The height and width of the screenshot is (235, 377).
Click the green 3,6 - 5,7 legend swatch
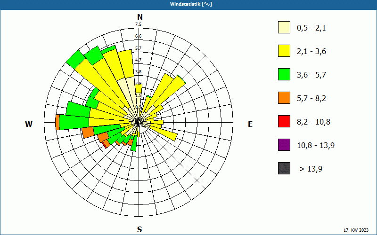(284, 74)
